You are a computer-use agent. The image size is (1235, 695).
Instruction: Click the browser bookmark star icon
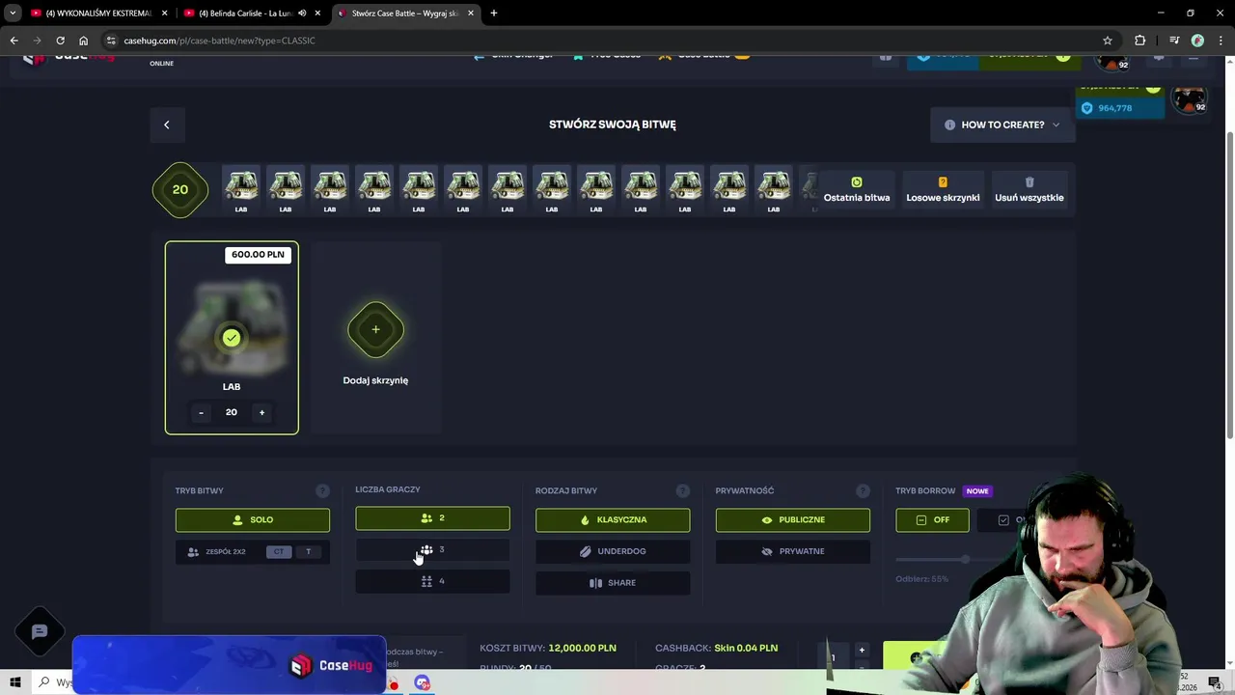pyautogui.click(x=1108, y=41)
